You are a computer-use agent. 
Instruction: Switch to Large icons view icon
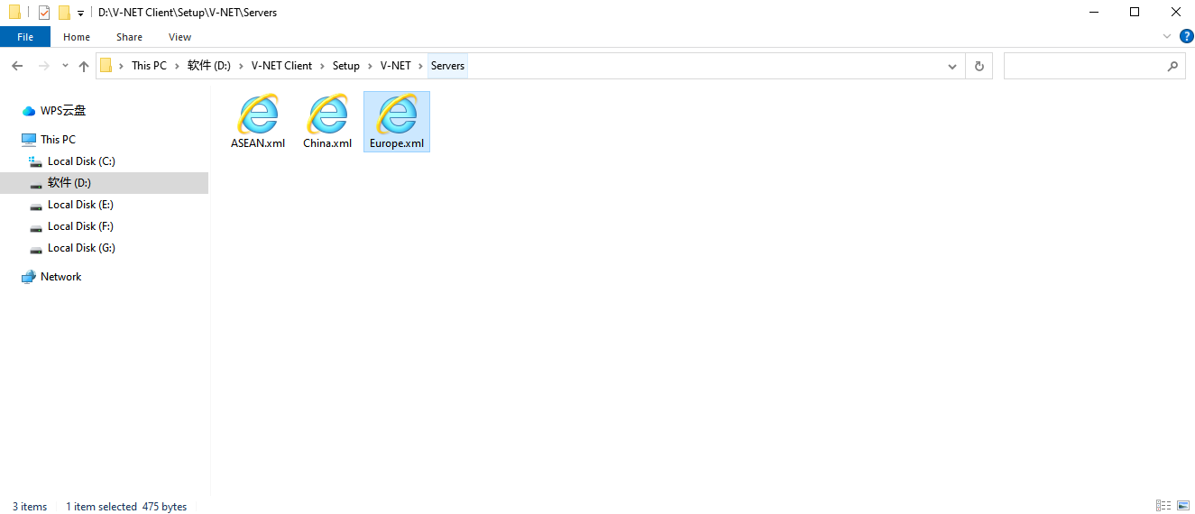1183,506
